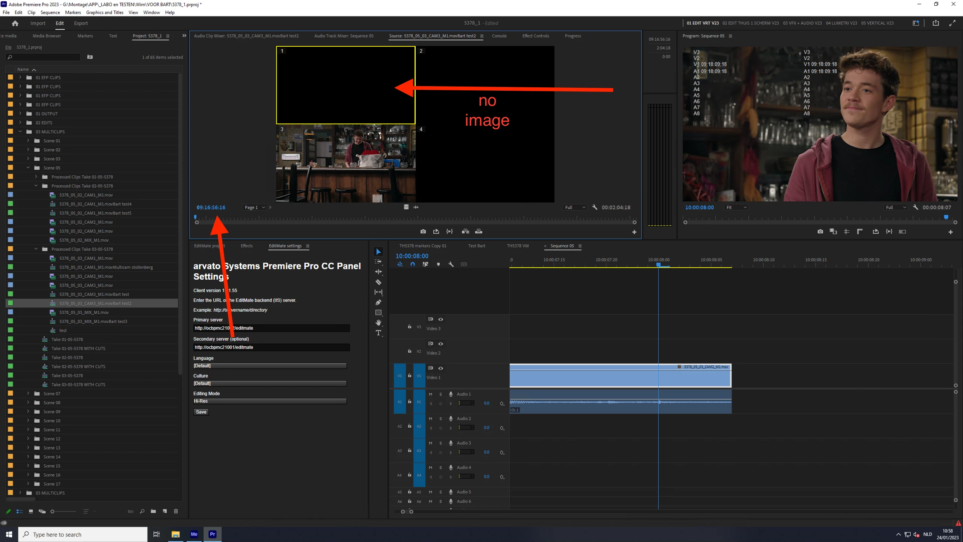Open the Program monitor Fit zoom dropdown
Screen dimensions: 963x542
click(736, 207)
